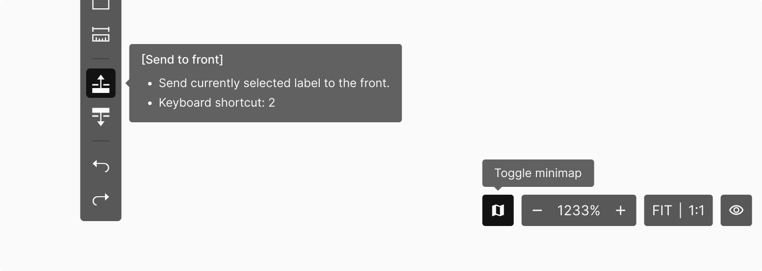Click the 1233% zoom level value
Screen dimensions: 762x271
click(579, 210)
